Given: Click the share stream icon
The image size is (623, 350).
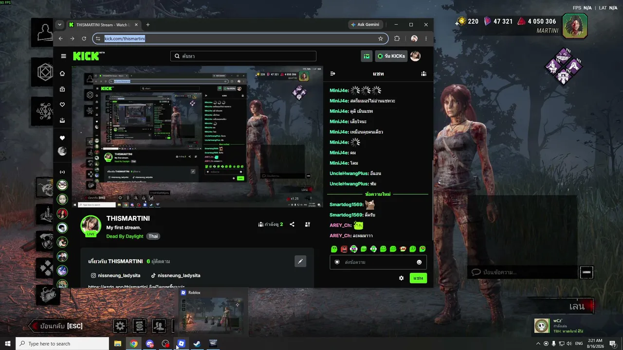Looking at the screenshot, I should point(292,224).
